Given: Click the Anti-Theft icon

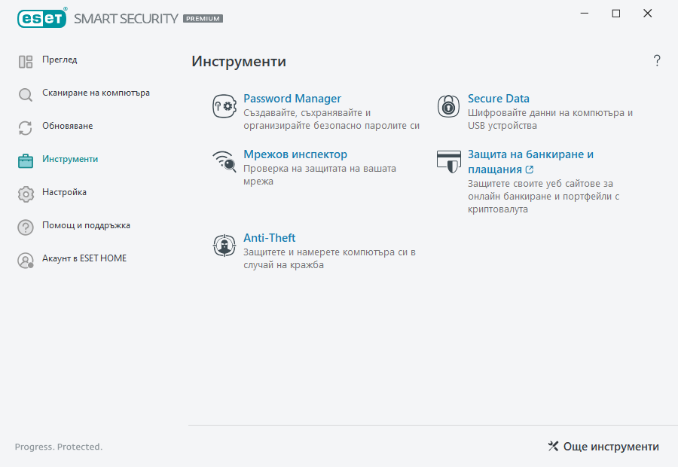Looking at the screenshot, I should pyautogui.click(x=224, y=244).
